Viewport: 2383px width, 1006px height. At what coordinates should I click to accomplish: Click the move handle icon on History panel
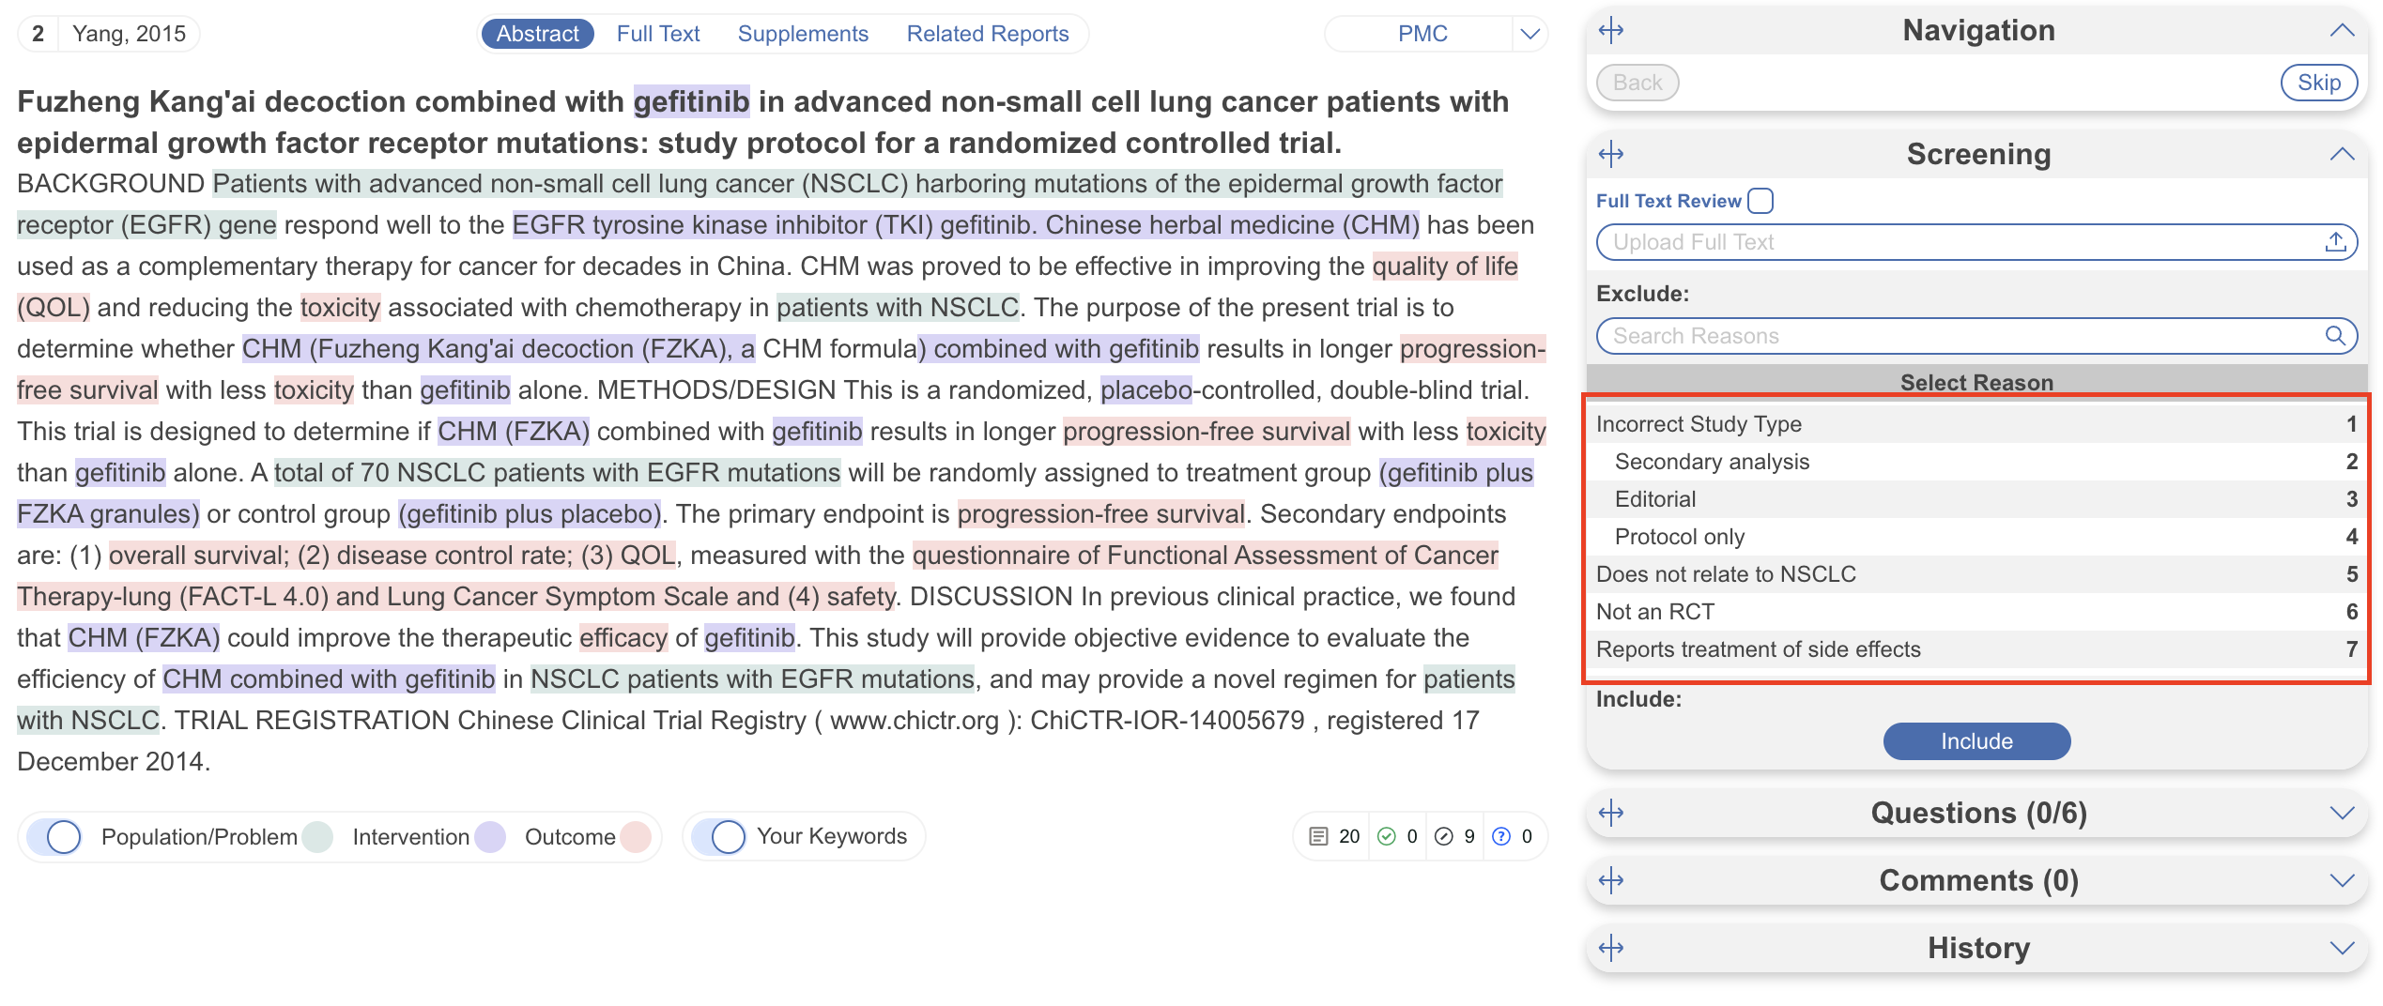tap(1611, 949)
